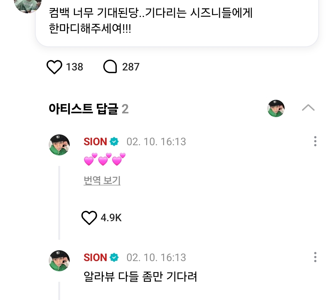Tap the SION name on the first reply
Image resolution: width=333 pixels, height=300 pixels.
pyautogui.click(x=95, y=142)
